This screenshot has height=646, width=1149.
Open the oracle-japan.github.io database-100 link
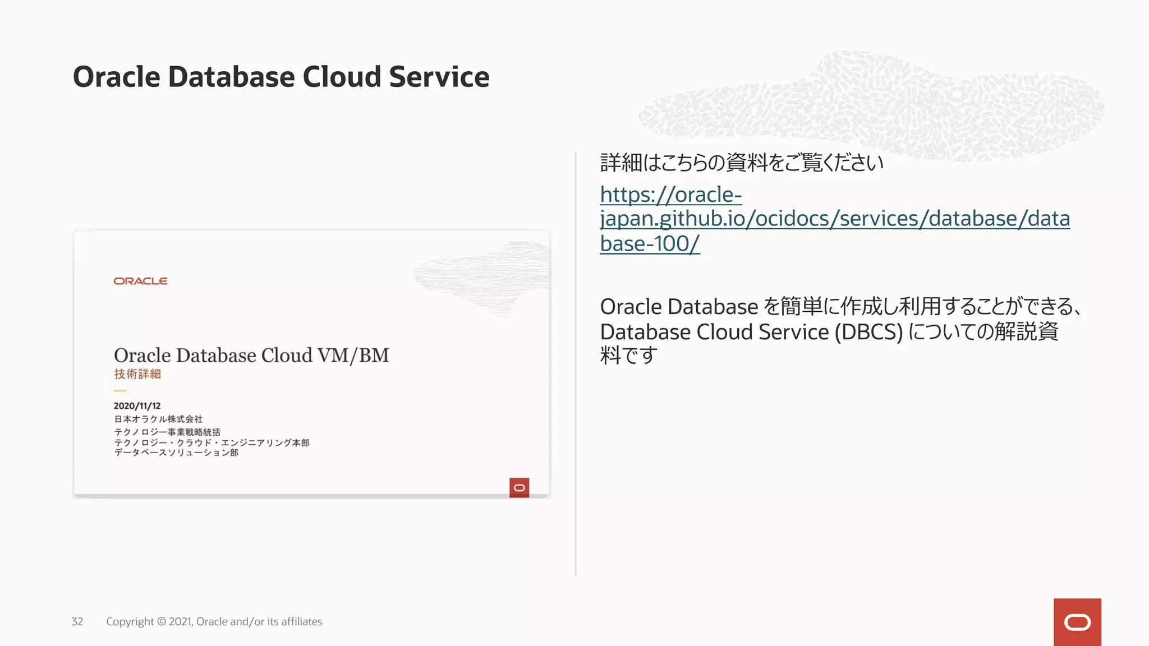point(835,219)
